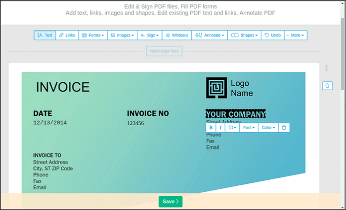Expand the More options menu
The width and height of the screenshot is (346, 210).
296,35
